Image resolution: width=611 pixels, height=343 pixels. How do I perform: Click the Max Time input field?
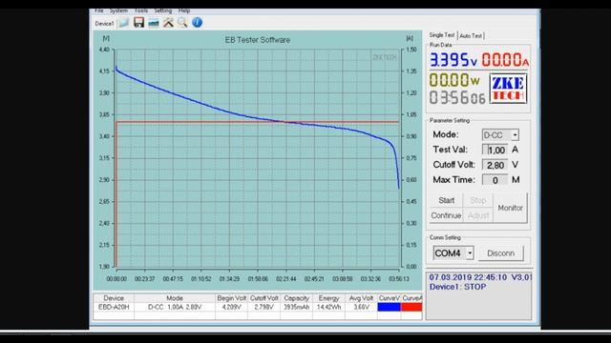[x=495, y=180]
